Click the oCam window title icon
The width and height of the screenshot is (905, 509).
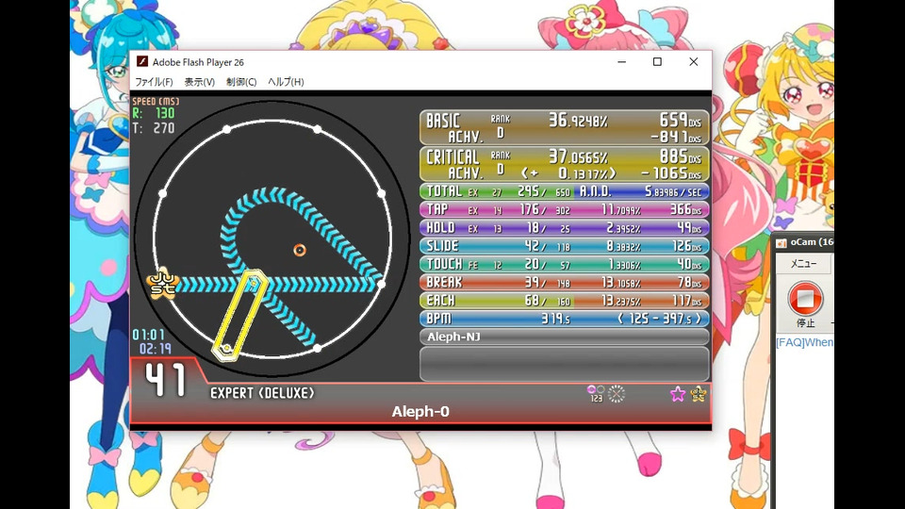782,242
